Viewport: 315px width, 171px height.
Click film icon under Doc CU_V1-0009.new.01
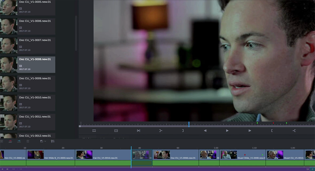20,85
